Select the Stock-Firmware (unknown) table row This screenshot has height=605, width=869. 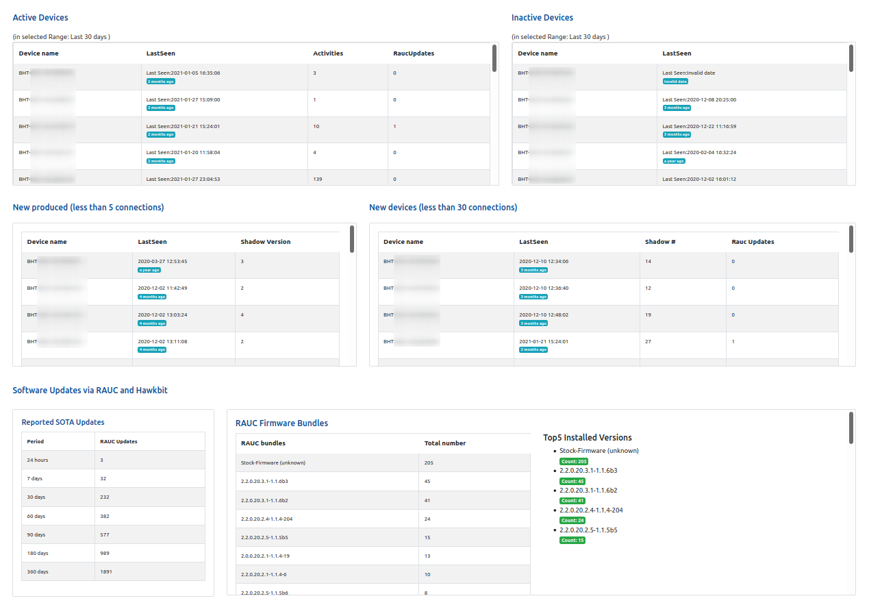[329, 462]
